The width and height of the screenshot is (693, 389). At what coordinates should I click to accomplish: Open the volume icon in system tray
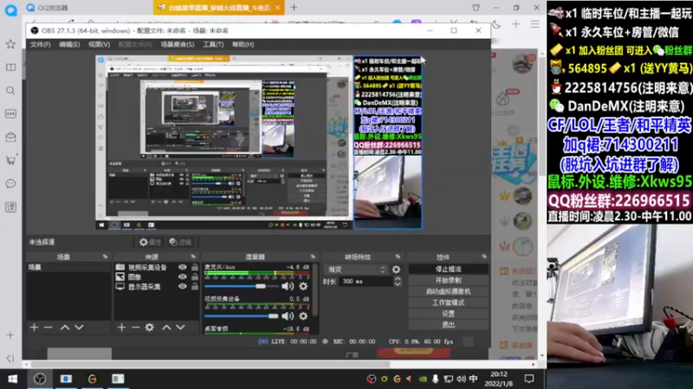(x=461, y=379)
